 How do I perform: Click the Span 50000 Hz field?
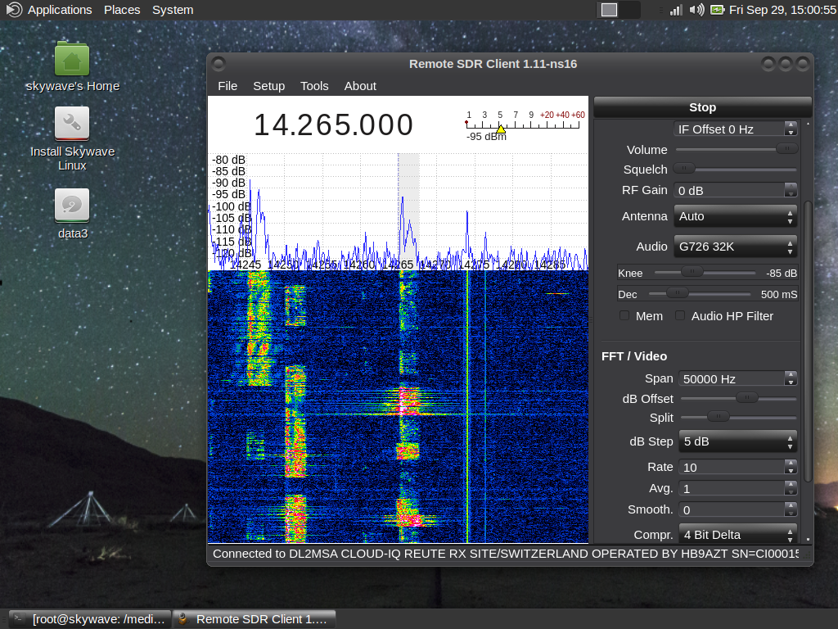tap(732, 378)
